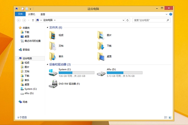Click the search magnifier icon
Screen dimensions: 188x125
coord(168,20)
